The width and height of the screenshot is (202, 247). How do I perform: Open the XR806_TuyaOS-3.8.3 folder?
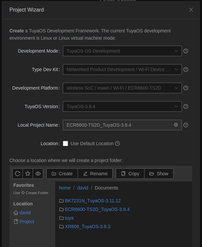click(88, 226)
